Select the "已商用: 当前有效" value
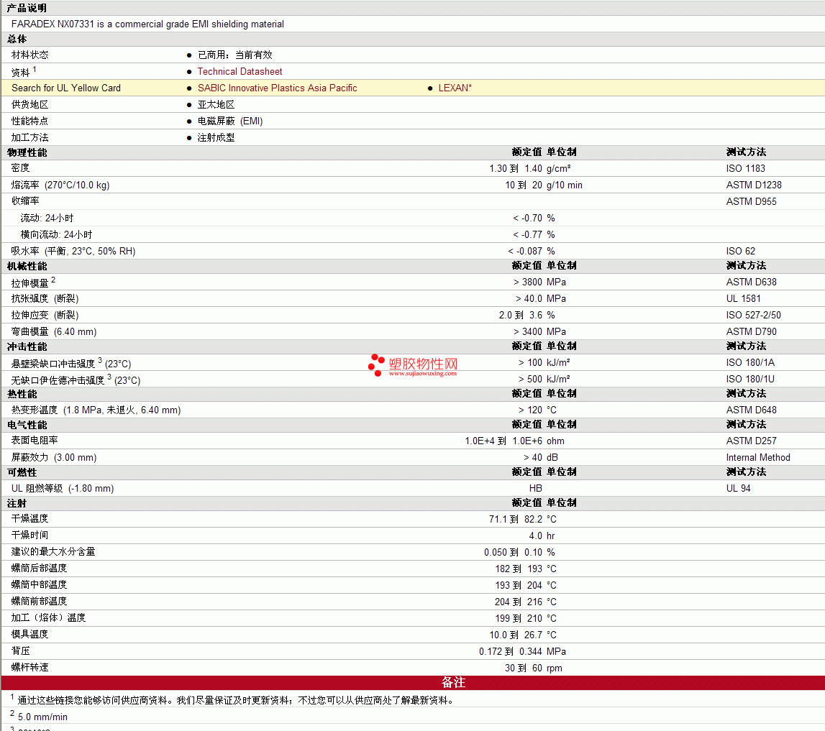Image resolution: width=825 pixels, height=731 pixels. point(234,55)
